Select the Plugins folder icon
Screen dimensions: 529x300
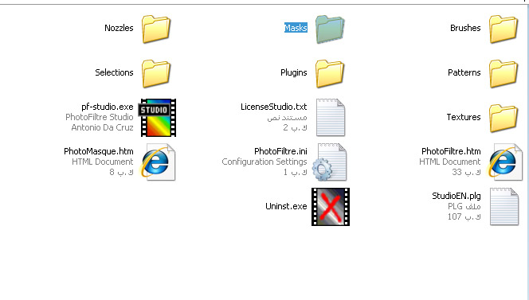pyautogui.click(x=330, y=73)
